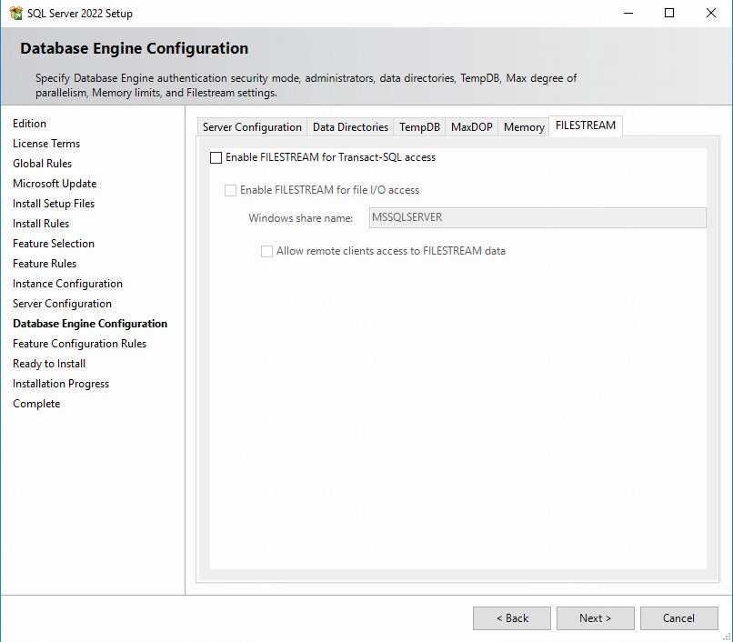The width and height of the screenshot is (733, 642).
Task: Click the window resize grip at the bottom corner
Action: (x=727, y=637)
